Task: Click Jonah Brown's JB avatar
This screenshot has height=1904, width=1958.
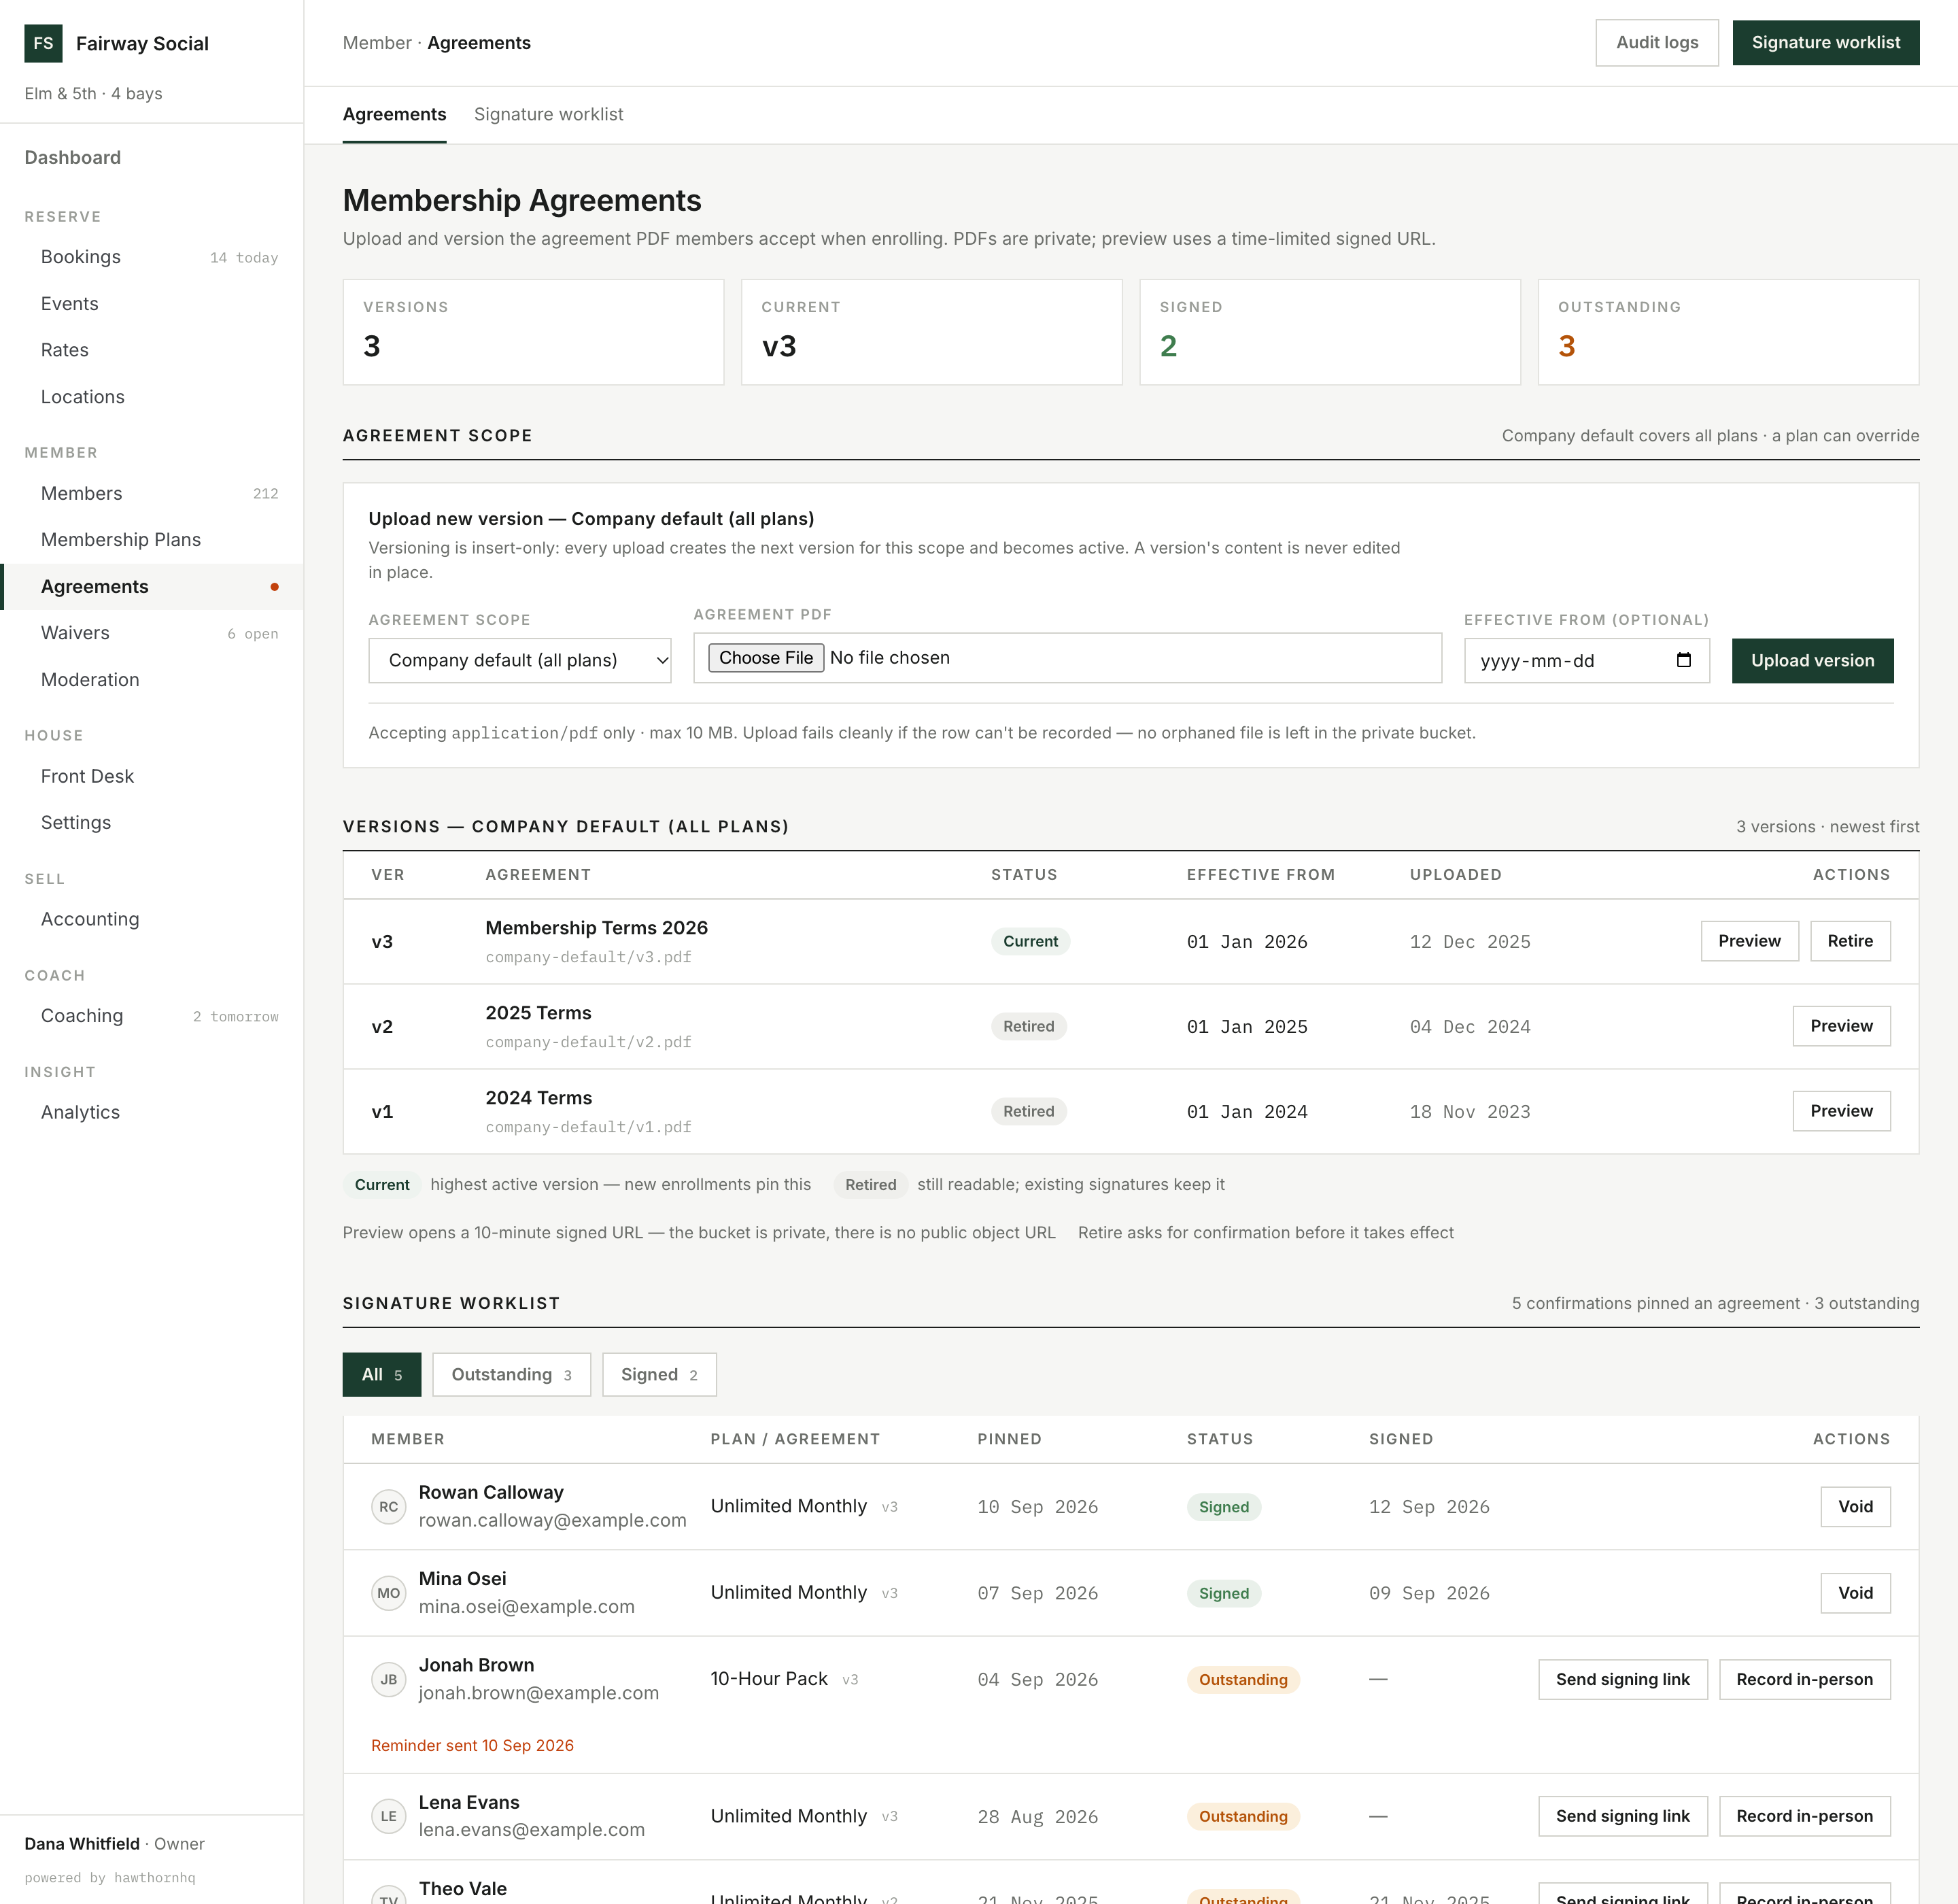Action: click(389, 1679)
